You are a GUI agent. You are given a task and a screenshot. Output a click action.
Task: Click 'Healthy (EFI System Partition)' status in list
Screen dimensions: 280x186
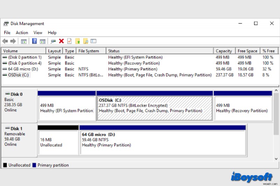point(135,57)
